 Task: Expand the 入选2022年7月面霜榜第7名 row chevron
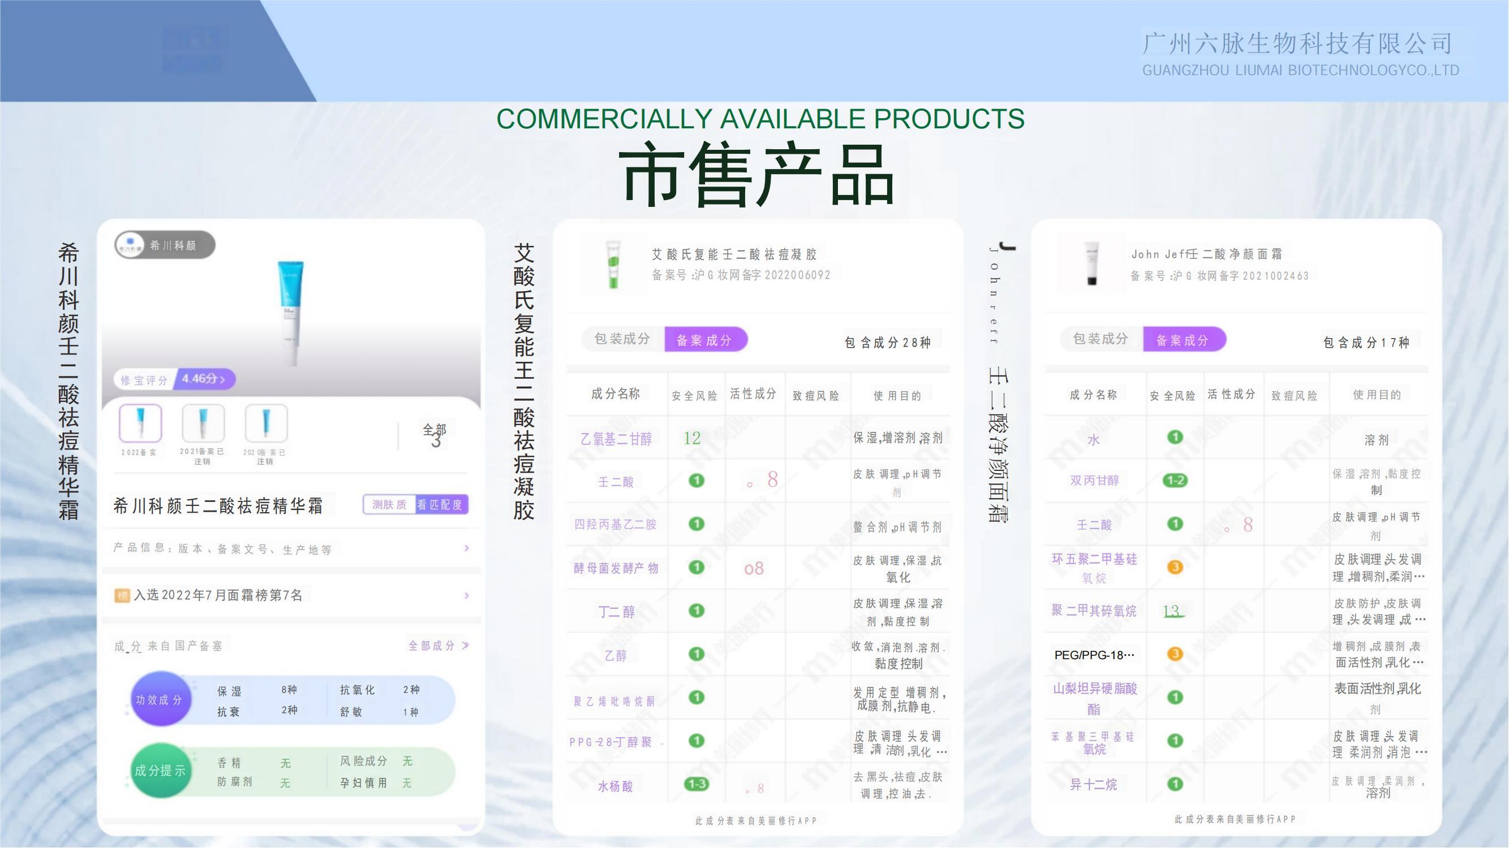467,596
